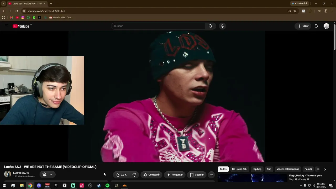The image size is (336, 189).
Task: Click the Guardar save button
Action: pos(197,175)
